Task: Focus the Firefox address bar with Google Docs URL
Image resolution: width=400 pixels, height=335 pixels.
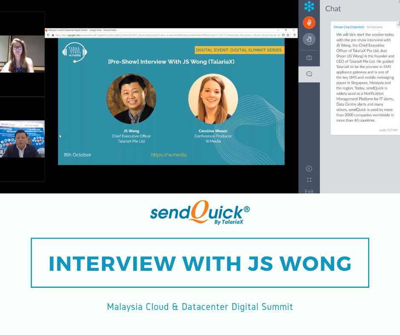Action: [166, 35]
